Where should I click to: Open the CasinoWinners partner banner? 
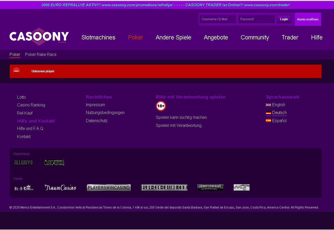[54, 163]
